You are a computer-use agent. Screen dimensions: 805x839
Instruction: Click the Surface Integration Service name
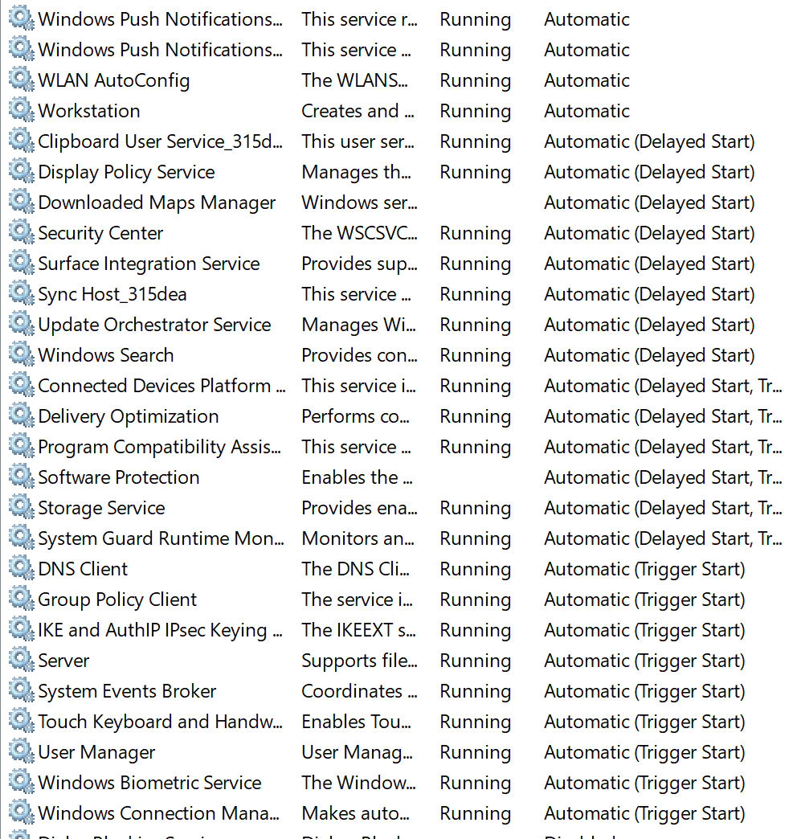[149, 264]
